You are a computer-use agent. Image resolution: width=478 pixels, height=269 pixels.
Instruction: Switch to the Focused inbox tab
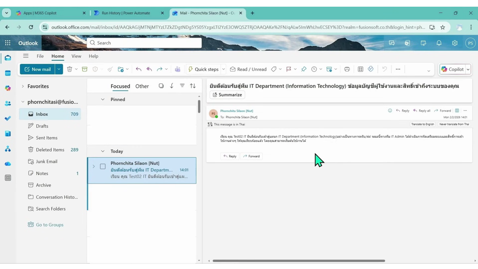click(x=120, y=86)
